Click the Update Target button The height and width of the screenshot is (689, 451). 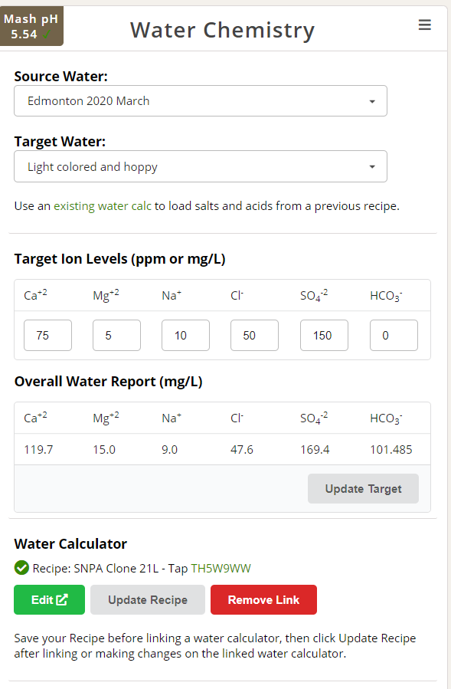tap(363, 489)
